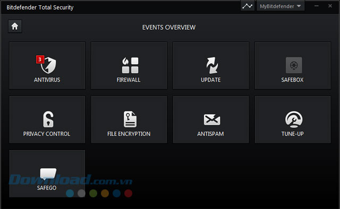Click the PRIVACY CONTROL label
This screenshot has height=209, width=340.
[x=47, y=134]
